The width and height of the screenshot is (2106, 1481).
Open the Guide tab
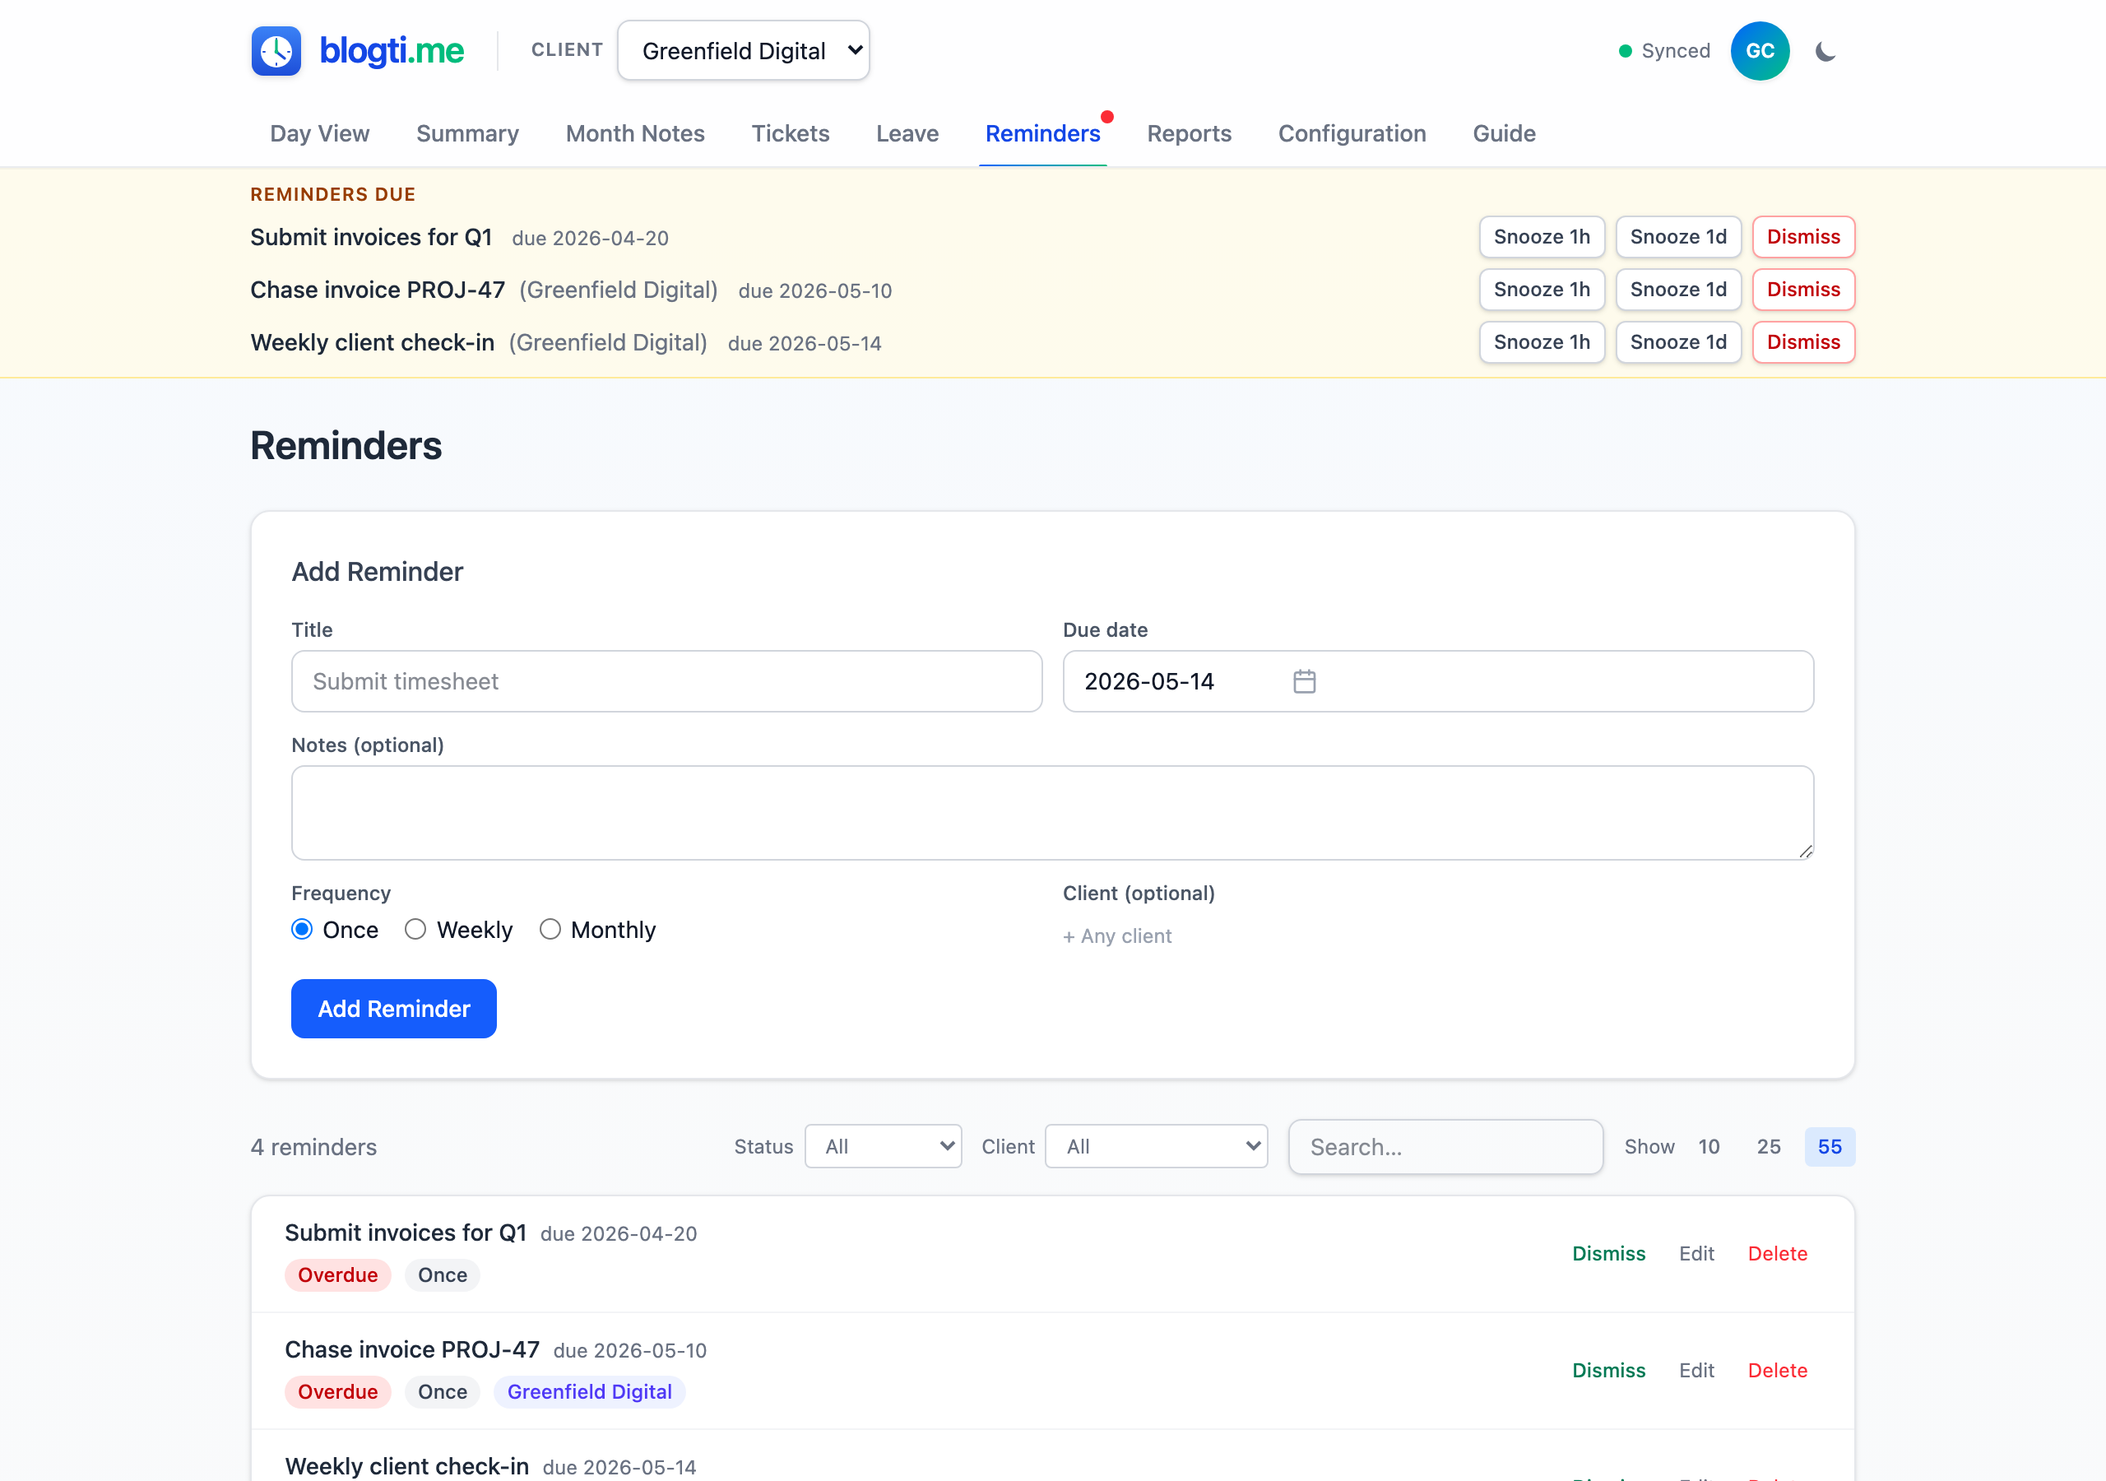[1505, 134]
